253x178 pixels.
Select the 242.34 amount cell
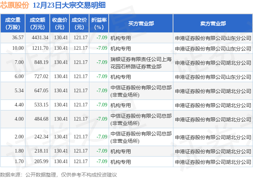(x=41, y=137)
